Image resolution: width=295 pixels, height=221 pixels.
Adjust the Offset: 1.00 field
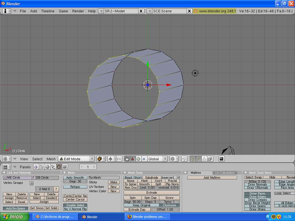pos(165,209)
